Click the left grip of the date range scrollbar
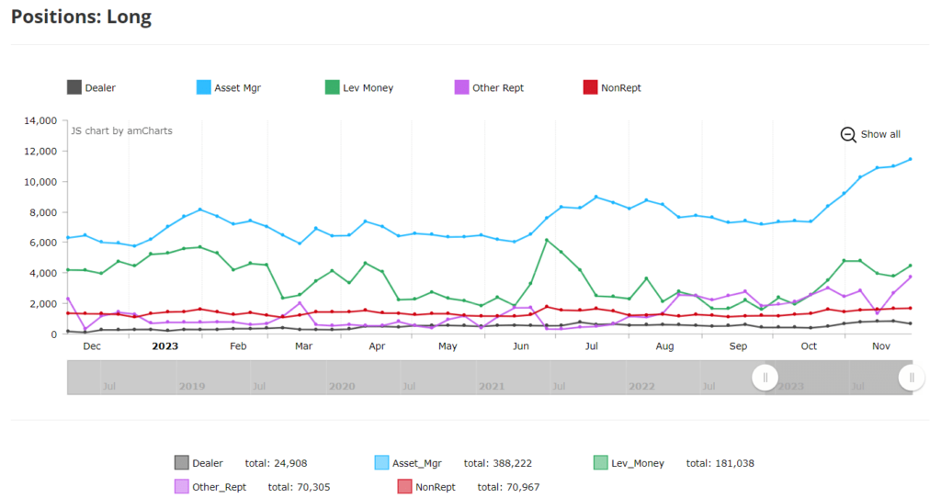Image resolution: width=941 pixels, height=498 pixels. point(765,378)
